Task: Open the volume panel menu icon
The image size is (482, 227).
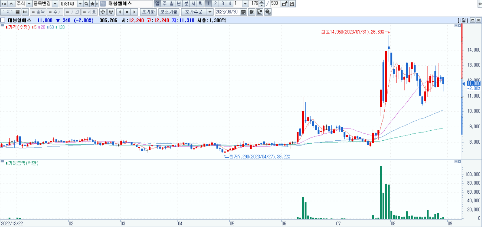Action: tap(2, 162)
